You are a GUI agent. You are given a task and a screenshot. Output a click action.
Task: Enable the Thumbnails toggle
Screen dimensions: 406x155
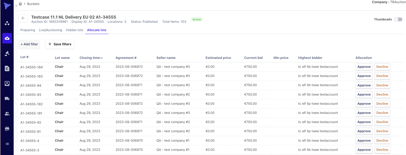[398, 19]
